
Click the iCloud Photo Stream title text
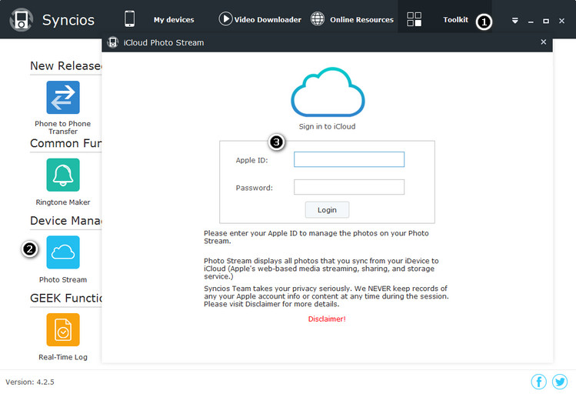tap(164, 42)
